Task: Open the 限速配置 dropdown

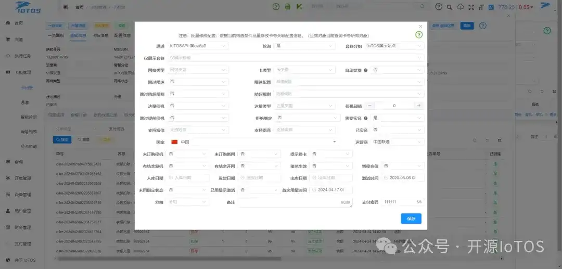Action: [349, 82]
